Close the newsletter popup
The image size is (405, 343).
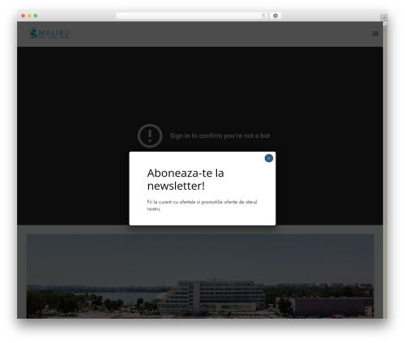[269, 158]
